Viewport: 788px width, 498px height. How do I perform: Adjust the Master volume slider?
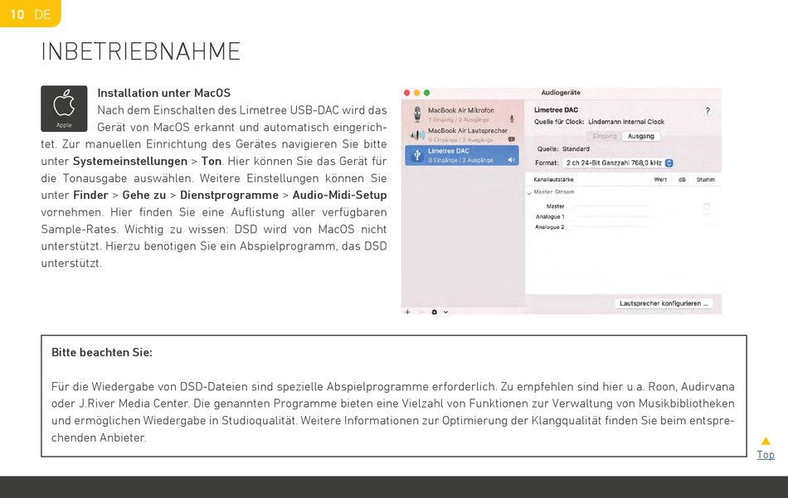(x=611, y=206)
